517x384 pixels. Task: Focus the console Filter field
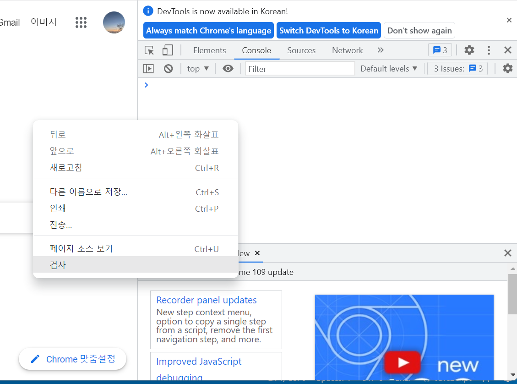coord(300,69)
